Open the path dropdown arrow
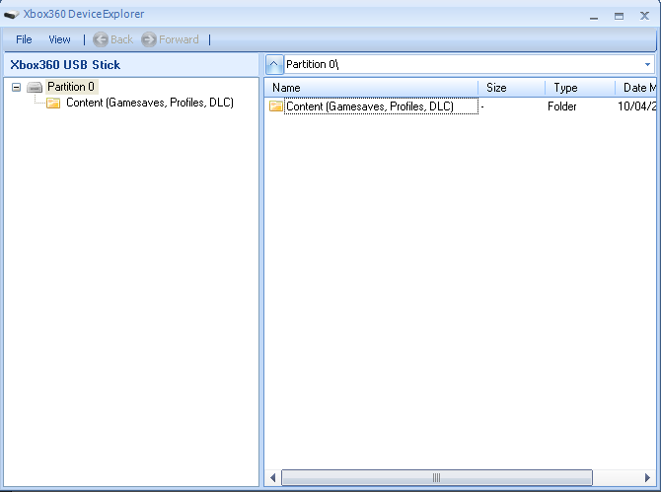Image resolution: width=661 pixels, height=492 pixels. click(x=647, y=64)
